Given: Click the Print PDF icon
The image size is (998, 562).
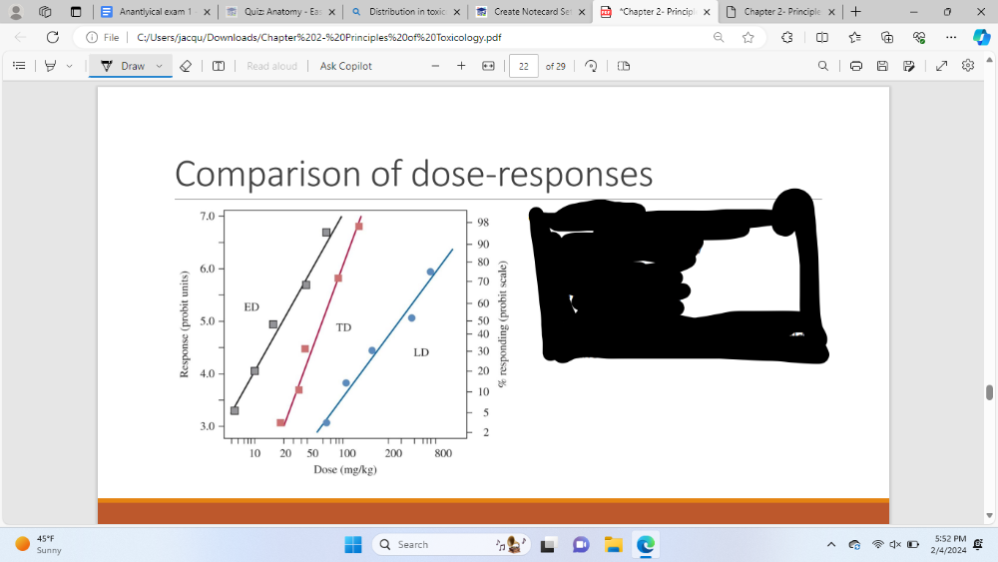Looking at the screenshot, I should [856, 66].
